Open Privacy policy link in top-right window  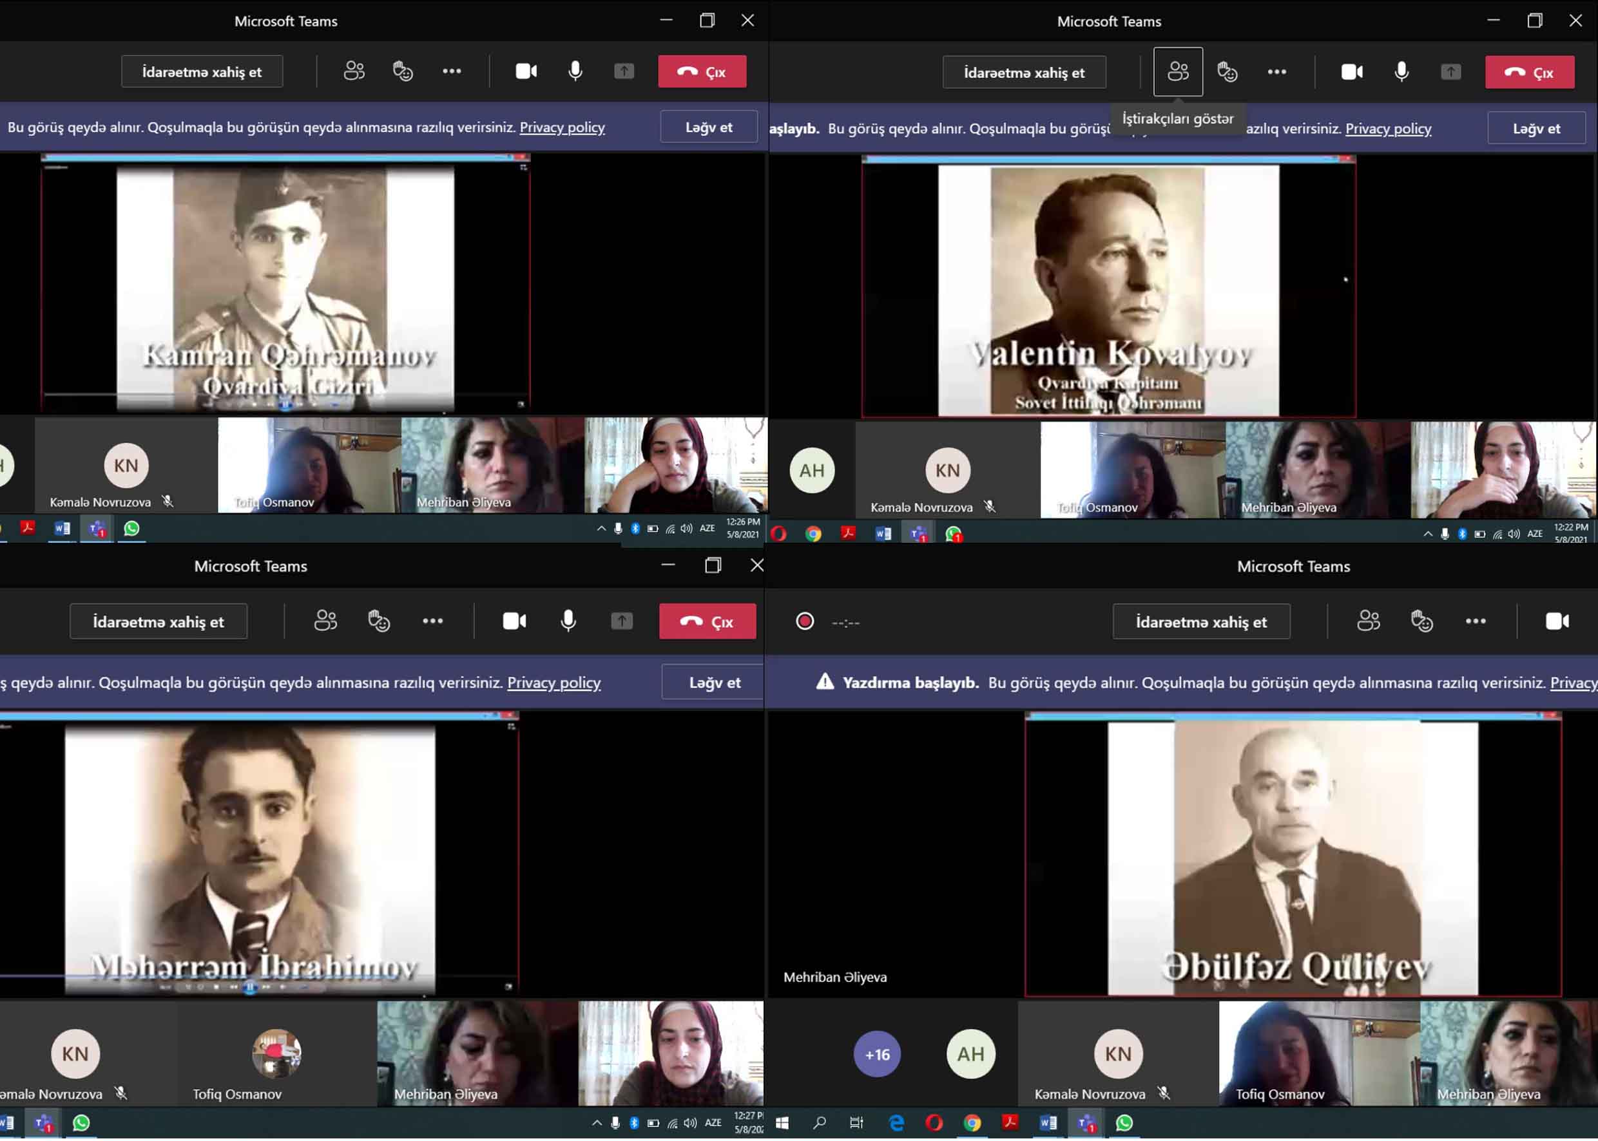point(1388,129)
